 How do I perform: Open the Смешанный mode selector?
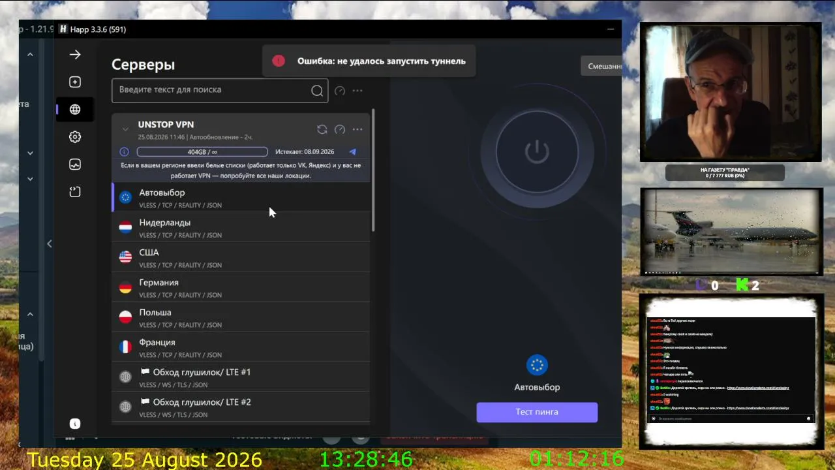coord(601,66)
